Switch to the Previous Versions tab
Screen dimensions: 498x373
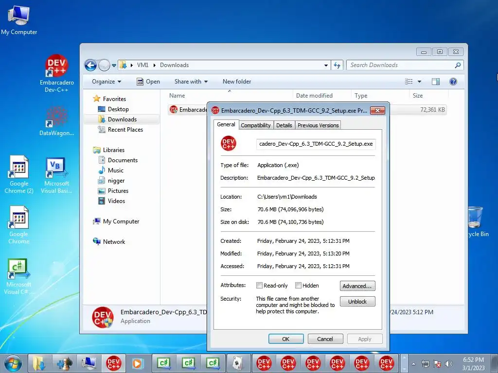(x=318, y=125)
